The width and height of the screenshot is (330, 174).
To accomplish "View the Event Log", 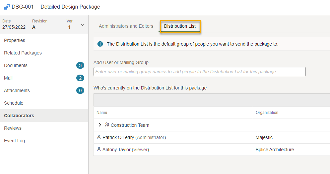I will point(14,141).
